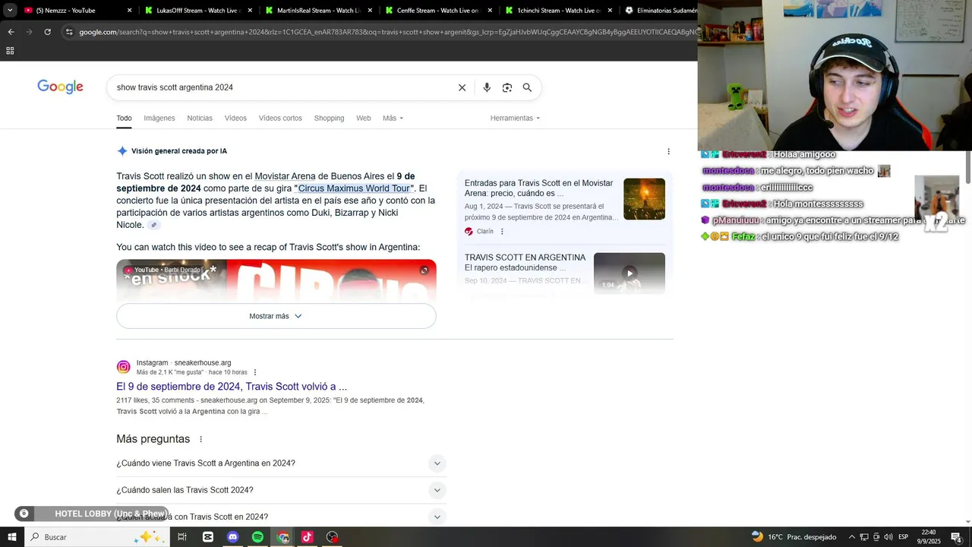Select the Vídeos results tab

(235, 119)
